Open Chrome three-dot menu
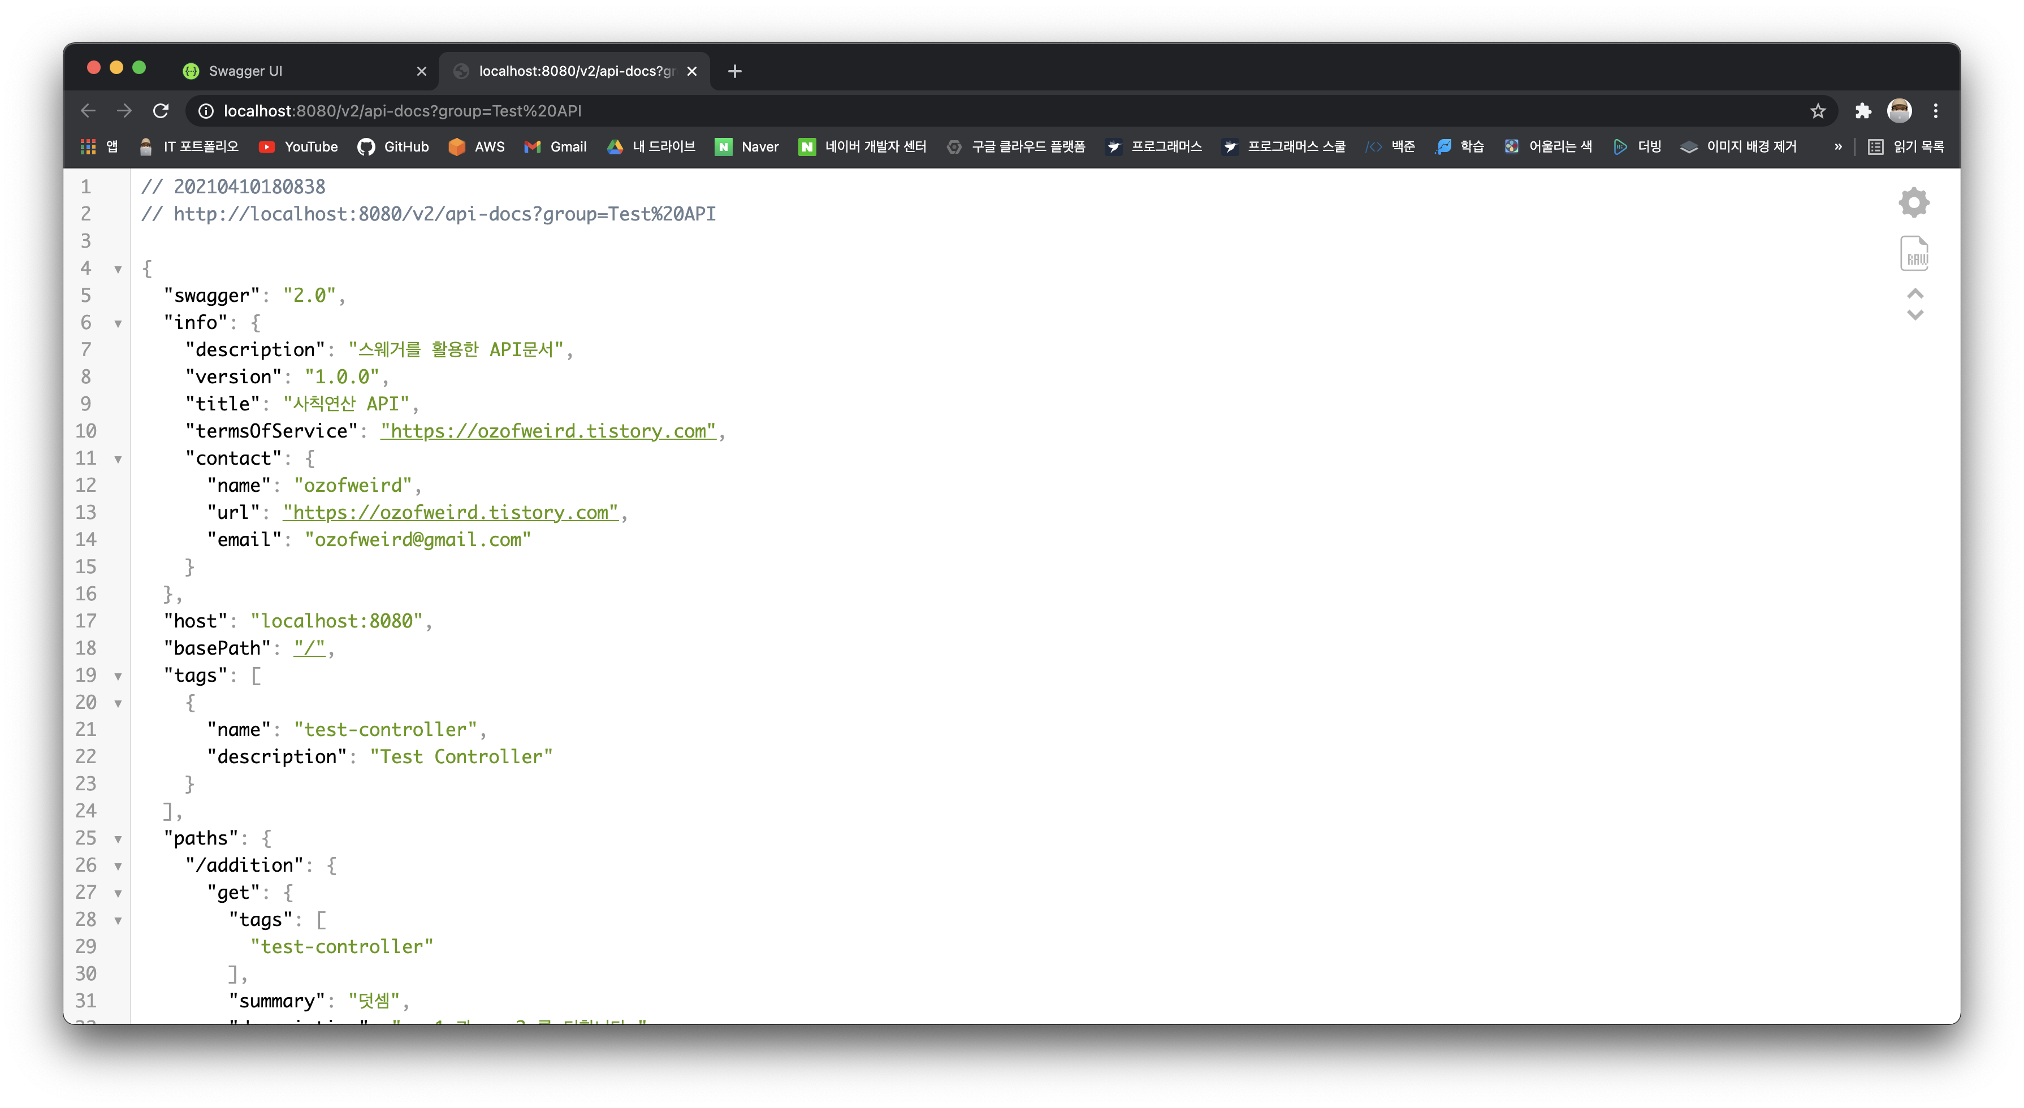Image resolution: width=2024 pixels, height=1108 pixels. pyautogui.click(x=1935, y=111)
